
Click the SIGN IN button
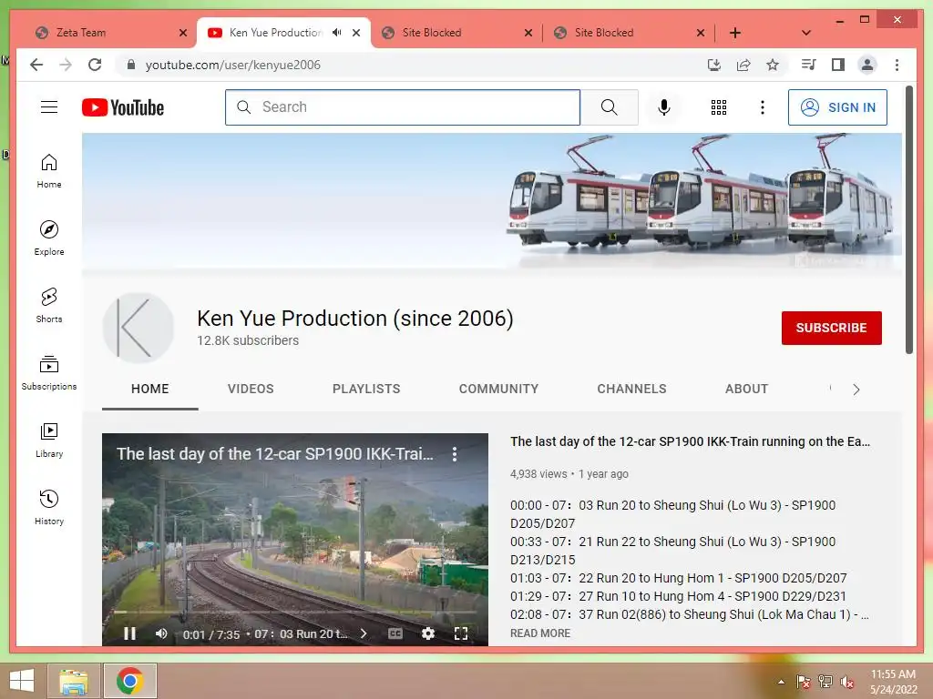pyautogui.click(x=837, y=107)
